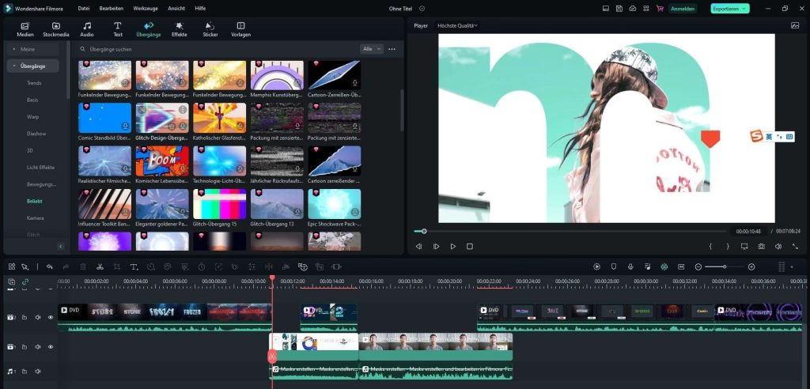Expand the Meine category
The height and width of the screenshot is (389, 810).
32,49
